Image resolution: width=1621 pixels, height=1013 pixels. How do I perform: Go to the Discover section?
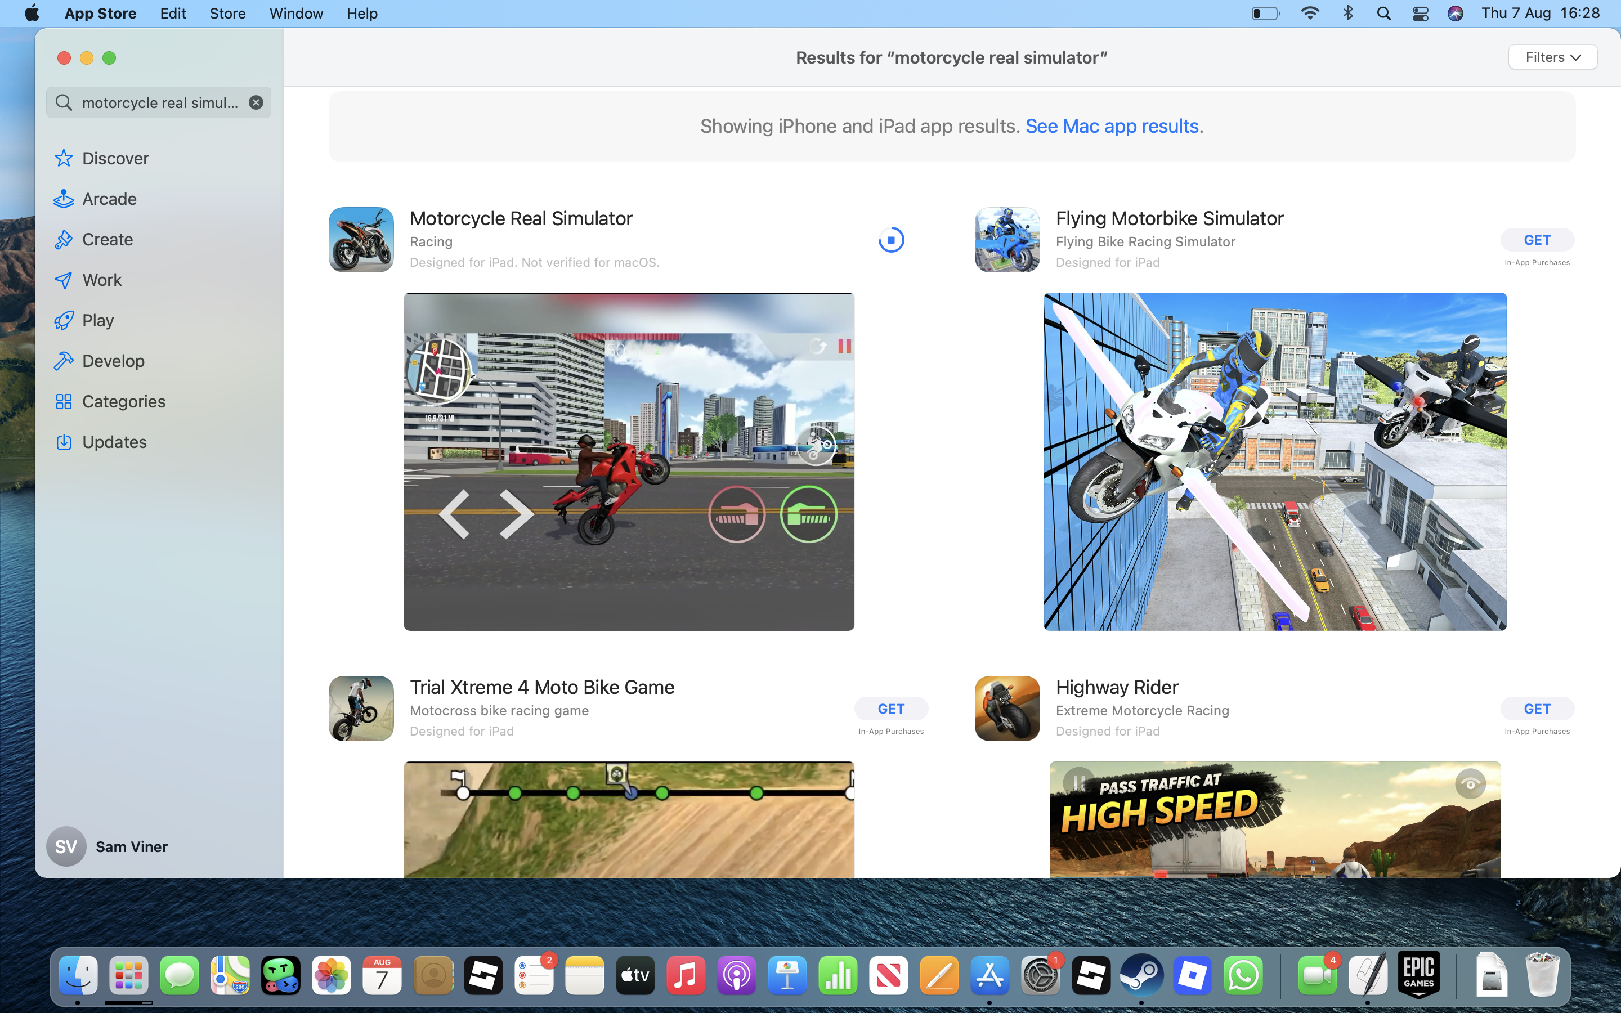point(159,158)
